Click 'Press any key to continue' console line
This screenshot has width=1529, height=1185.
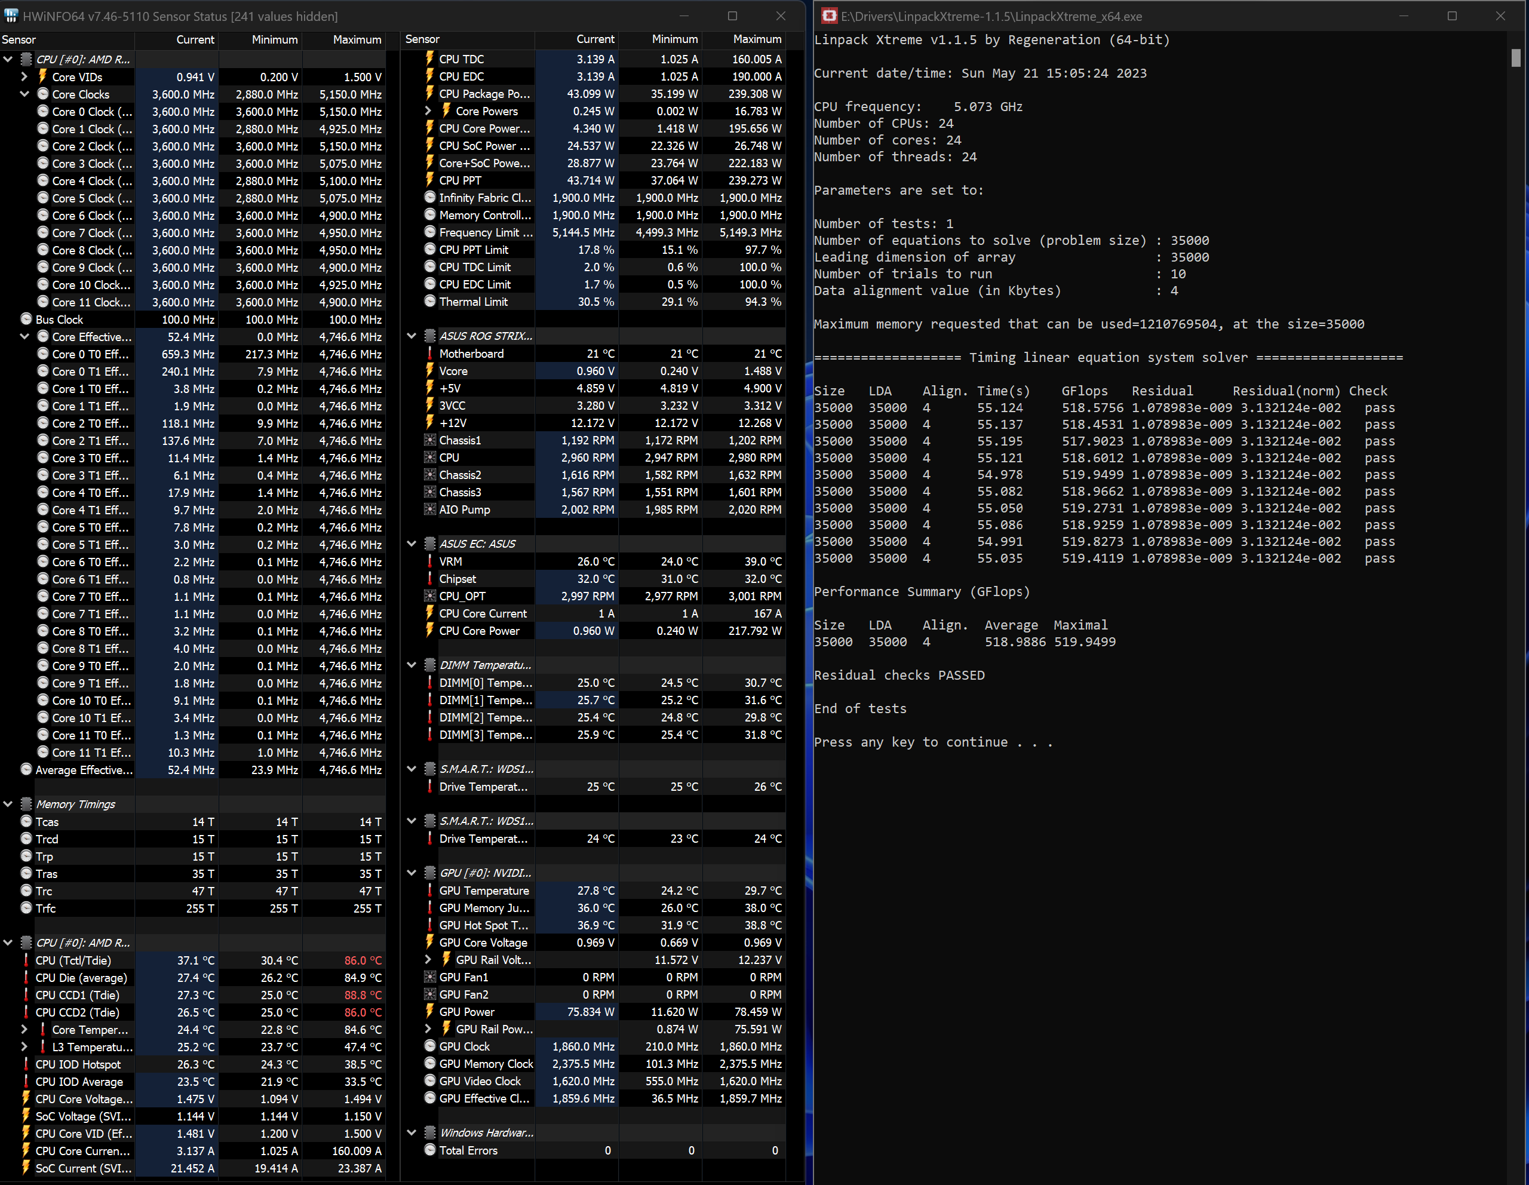click(x=933, y=742)
